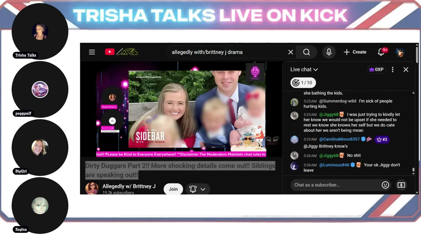Open the 1 / 10 goal chip
Viewport: 421px width, 237px height.
coord(303,83)
